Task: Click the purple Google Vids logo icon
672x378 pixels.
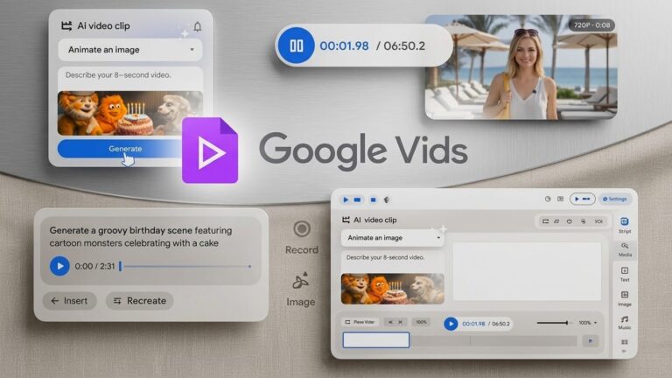Action: click(x=210, y=150)
